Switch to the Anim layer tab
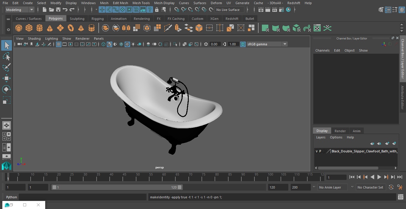This screenshot has width=406, height=209. pyautogui.click(x=356, y=131)
